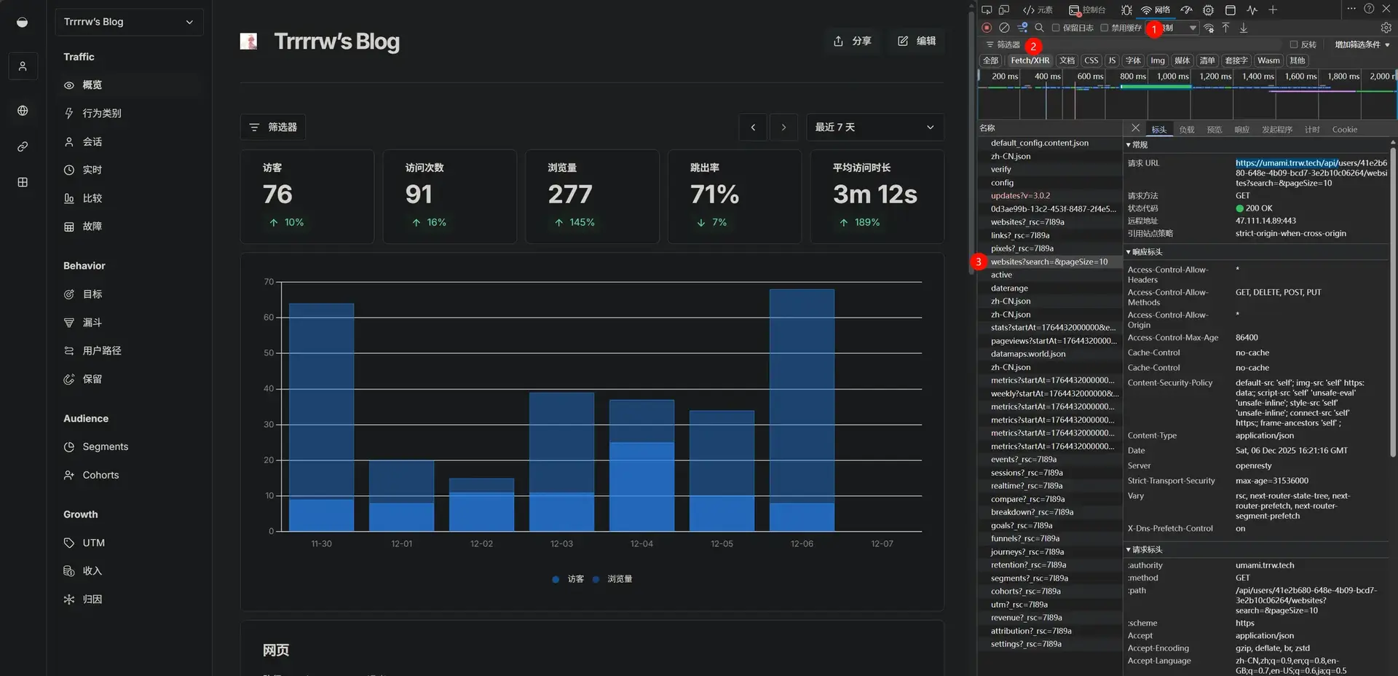Open the Trrrrw's Blog website dropdown

point(129,22)
